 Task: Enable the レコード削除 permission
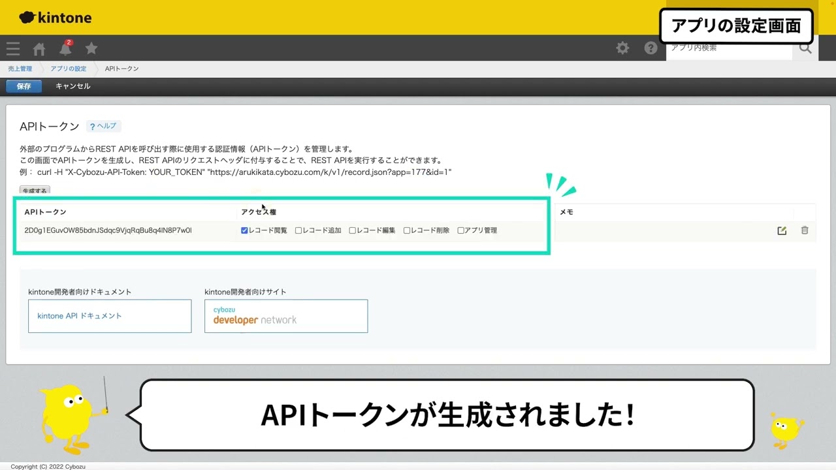pos(407,230)
